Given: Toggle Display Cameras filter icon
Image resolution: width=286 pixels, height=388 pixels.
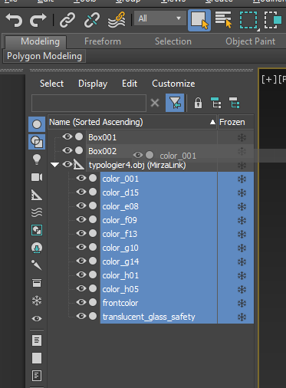Looking at the screenshot, I should (x=37, y=177).
